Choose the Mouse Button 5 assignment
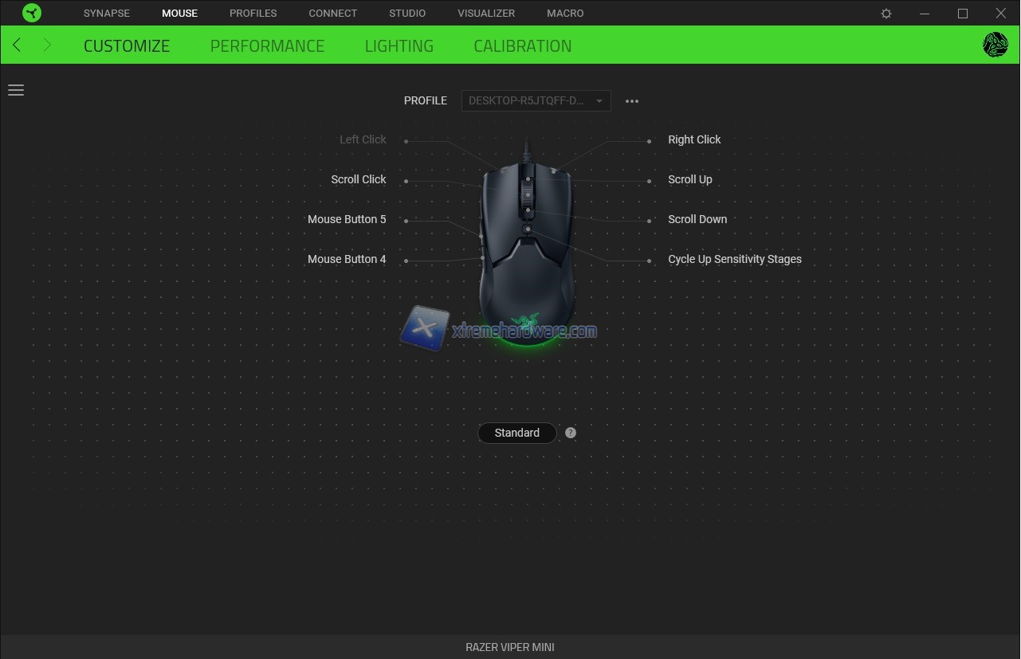 (347, 219)
